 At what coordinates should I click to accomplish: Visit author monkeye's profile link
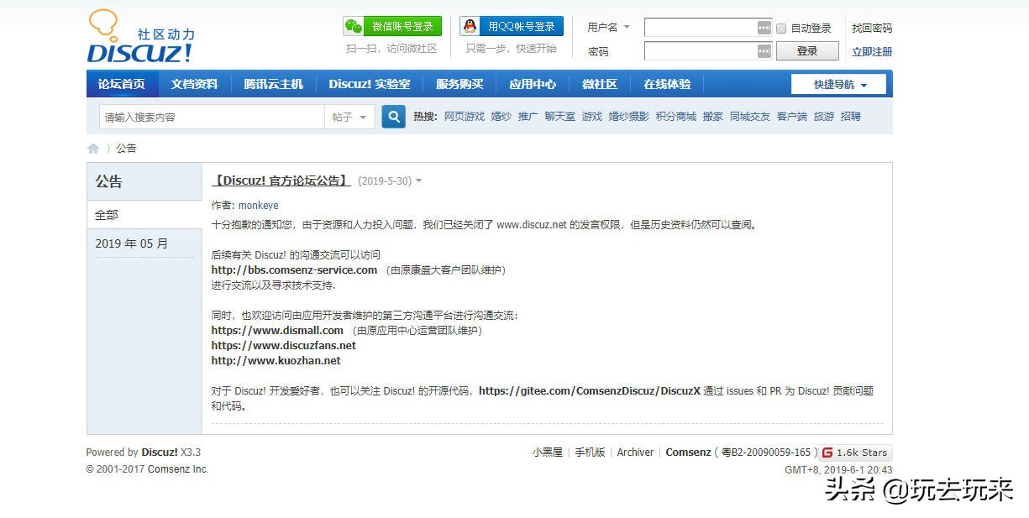(258, 205)
